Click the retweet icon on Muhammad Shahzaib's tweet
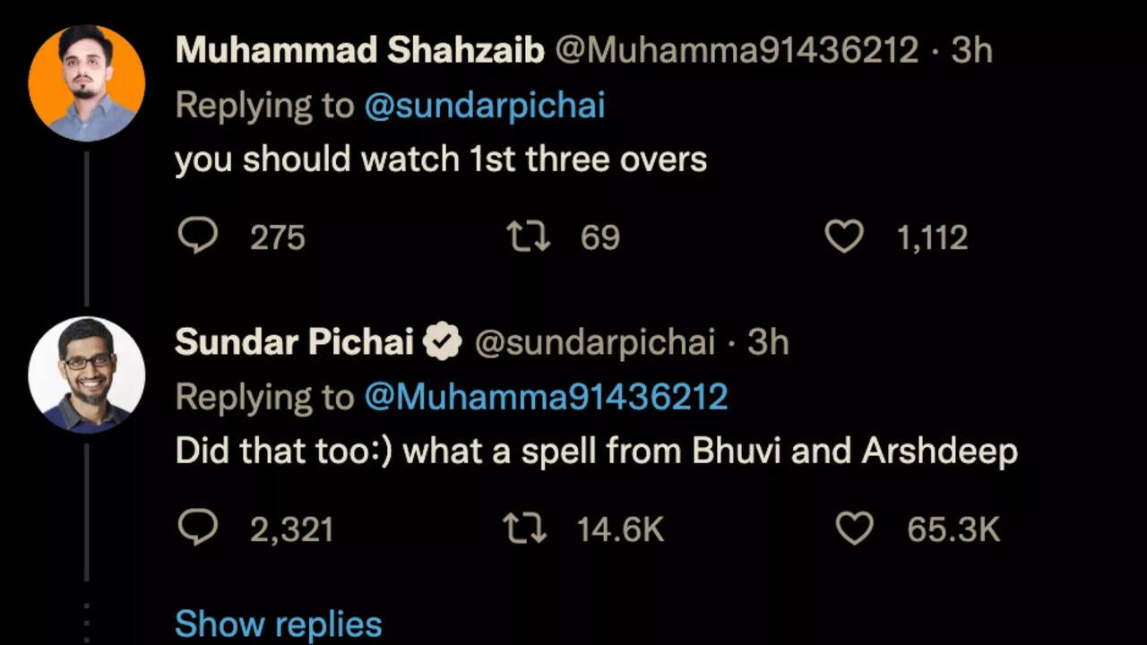This screenshot has height=645, width=1147. coord(528,236)
